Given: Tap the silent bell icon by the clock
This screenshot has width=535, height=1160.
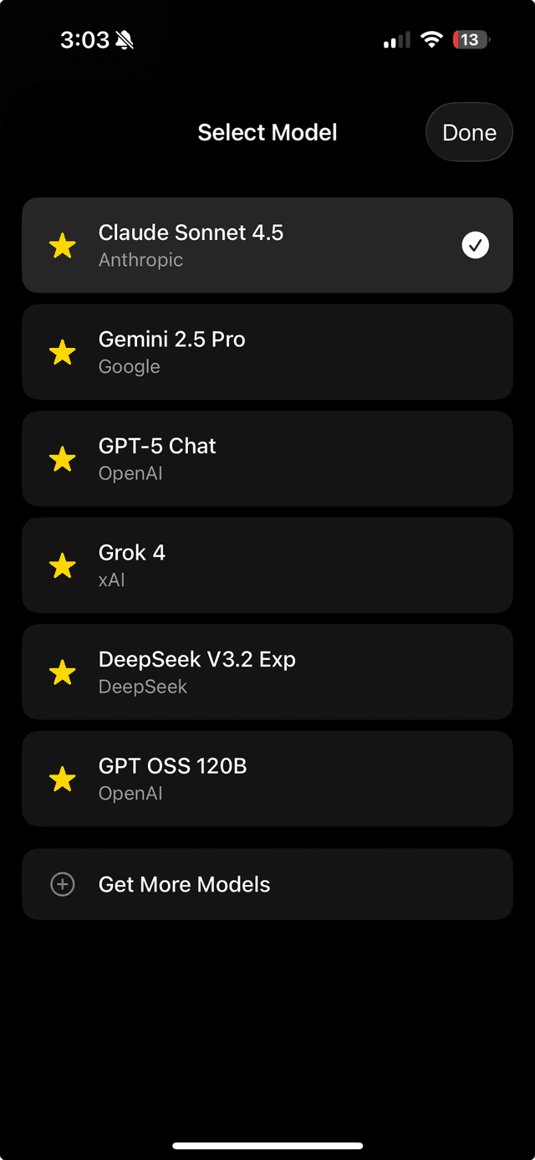Looking at the screenshot, I should click(x=125, y=40).
